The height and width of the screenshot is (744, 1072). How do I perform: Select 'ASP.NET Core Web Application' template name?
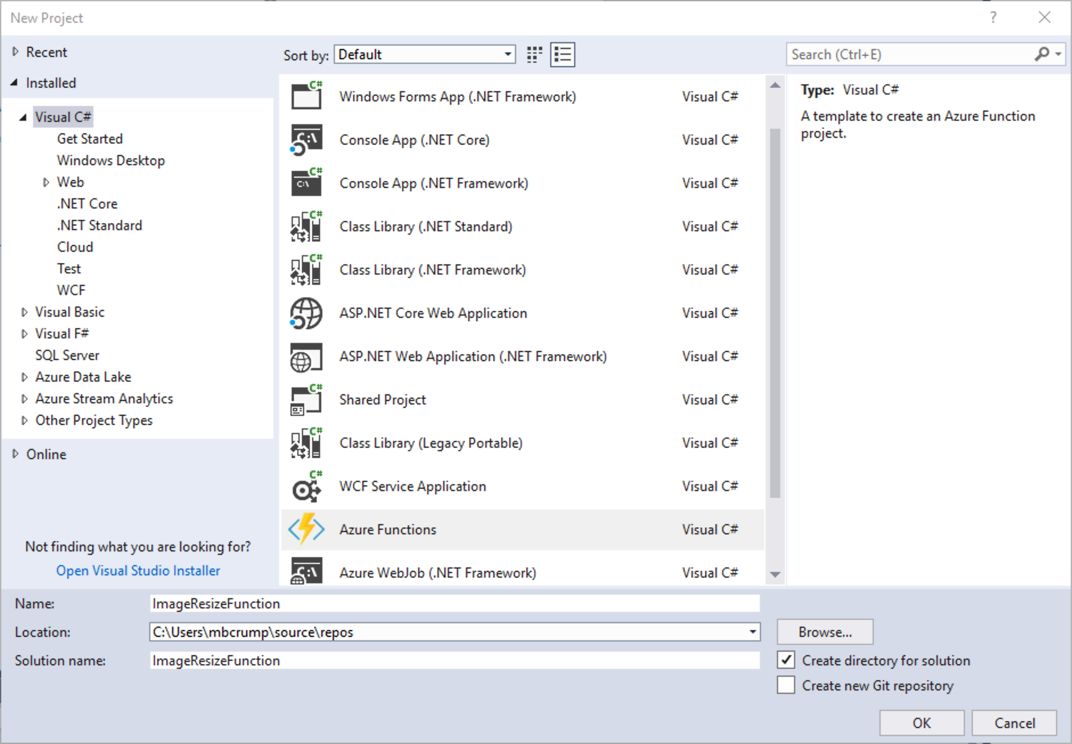point(433,313)
